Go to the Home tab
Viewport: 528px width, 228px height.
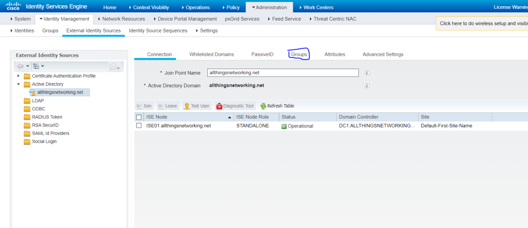pyautogui.click(x=110, y=7)
